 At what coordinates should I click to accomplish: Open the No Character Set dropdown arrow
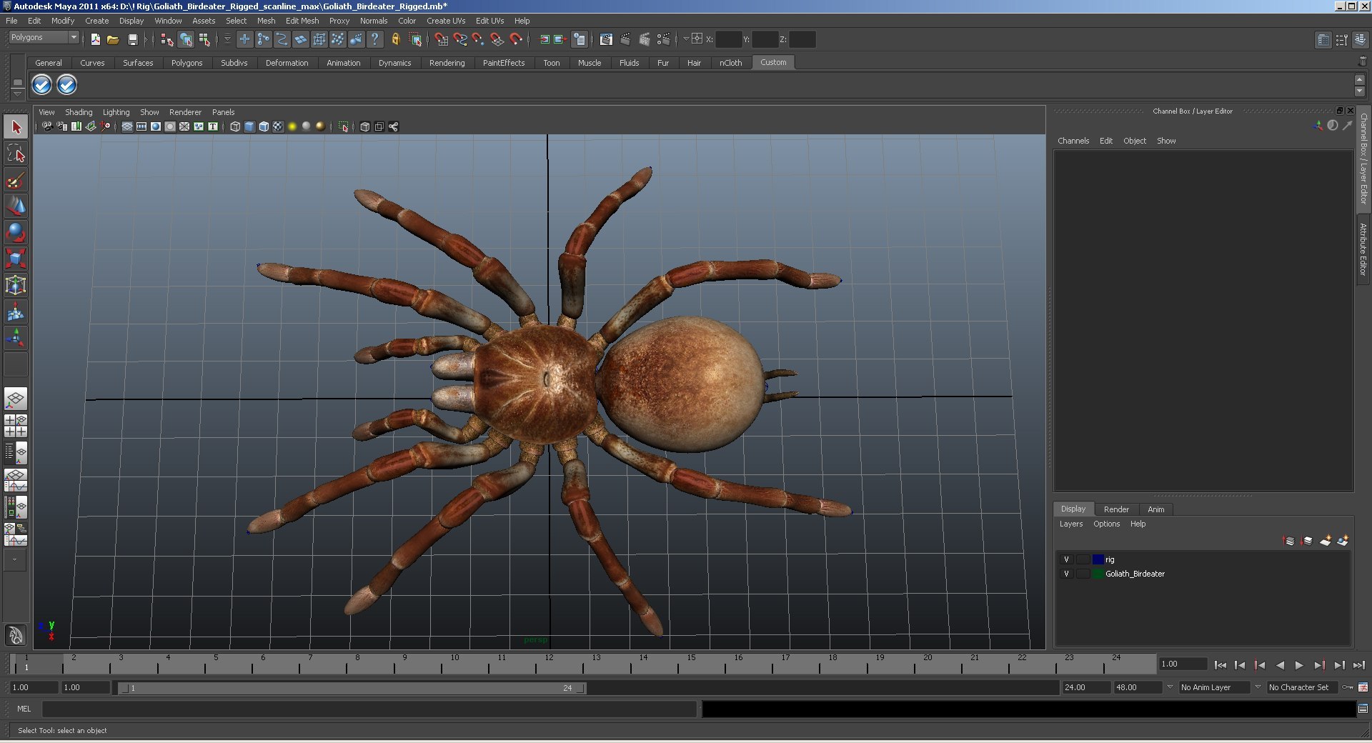1258,687
